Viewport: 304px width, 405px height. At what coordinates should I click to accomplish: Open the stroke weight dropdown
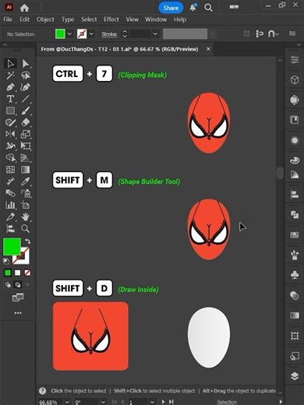click(x=155, y=33)
